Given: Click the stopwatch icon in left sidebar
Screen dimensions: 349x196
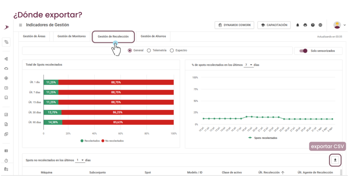Looking at the screenshot, I should (x=6, y=161).
